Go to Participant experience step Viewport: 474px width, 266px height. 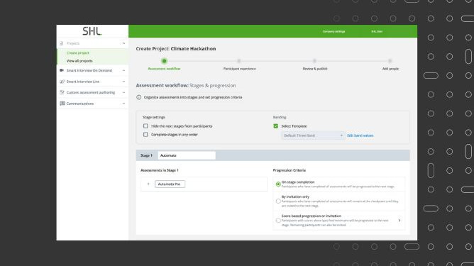pyautogui.click(x=239, y=69)
